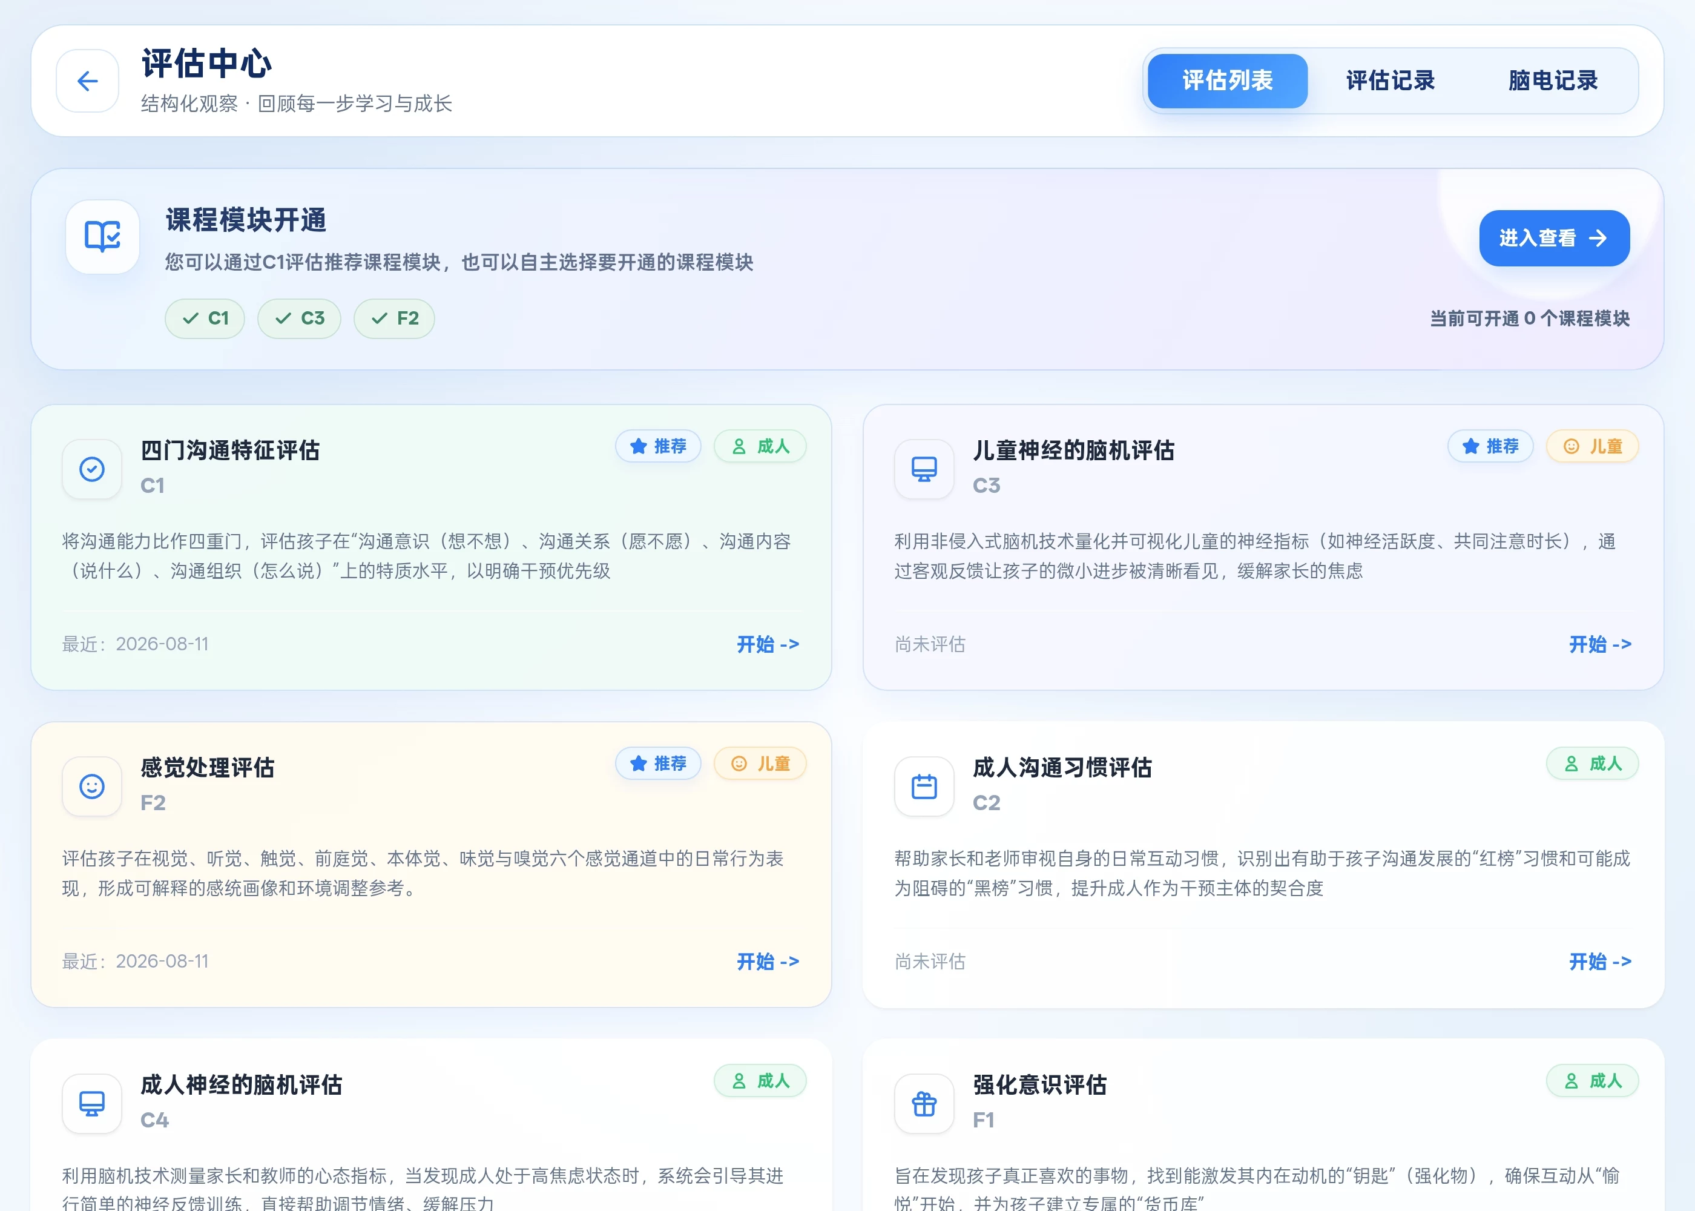Click the 成人 badge on the F1 card
The height and width of the screenshot is (1211, 1695).
click(1593, 1080)
